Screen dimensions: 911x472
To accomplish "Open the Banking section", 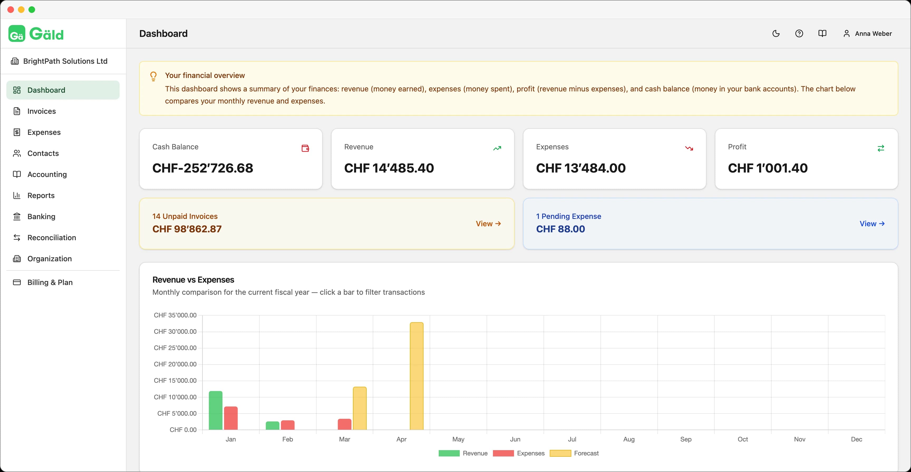I will pos(42,216).
